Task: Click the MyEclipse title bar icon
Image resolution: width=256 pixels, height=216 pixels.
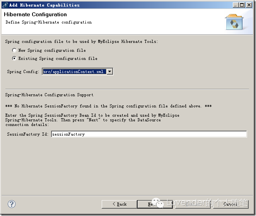Action: 5,5
